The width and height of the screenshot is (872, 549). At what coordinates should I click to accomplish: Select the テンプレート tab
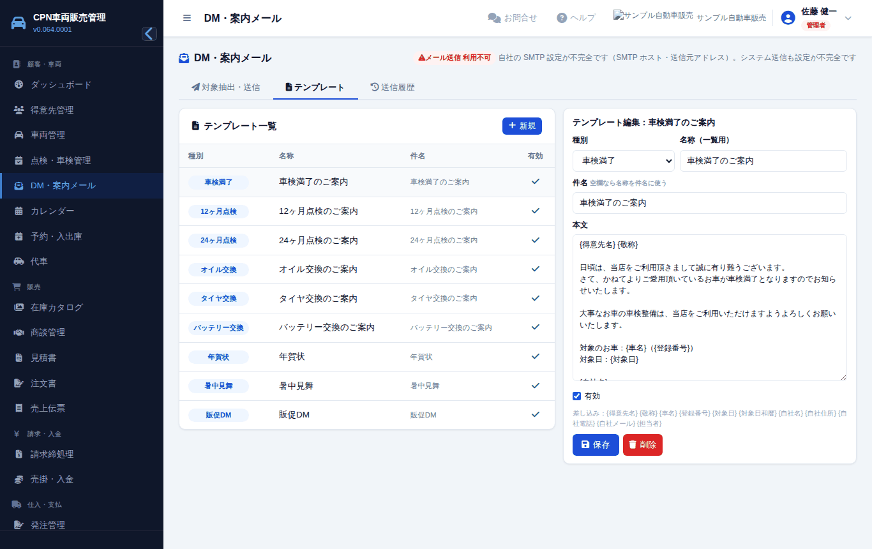point(315,87)
